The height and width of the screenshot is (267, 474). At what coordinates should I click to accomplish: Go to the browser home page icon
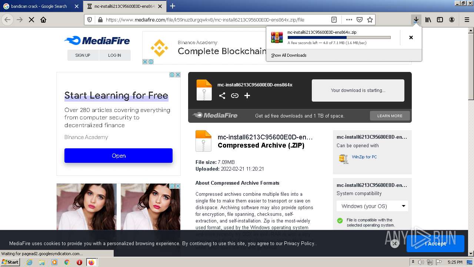click(x=43, y=20)
